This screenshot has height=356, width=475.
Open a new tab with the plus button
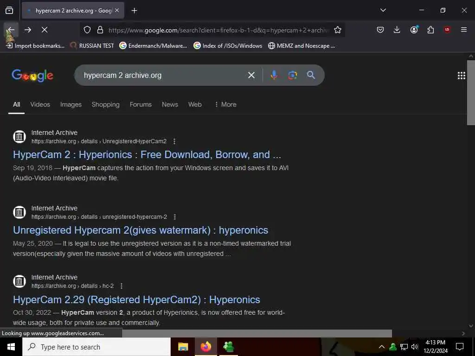(134, 11)
